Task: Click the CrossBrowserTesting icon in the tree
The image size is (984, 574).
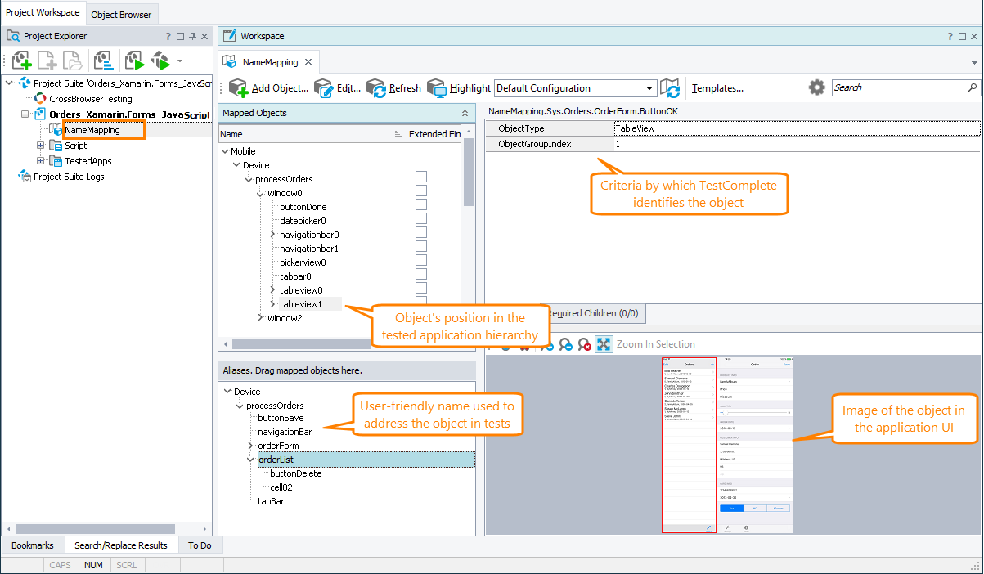Action: tap(41, 99)
